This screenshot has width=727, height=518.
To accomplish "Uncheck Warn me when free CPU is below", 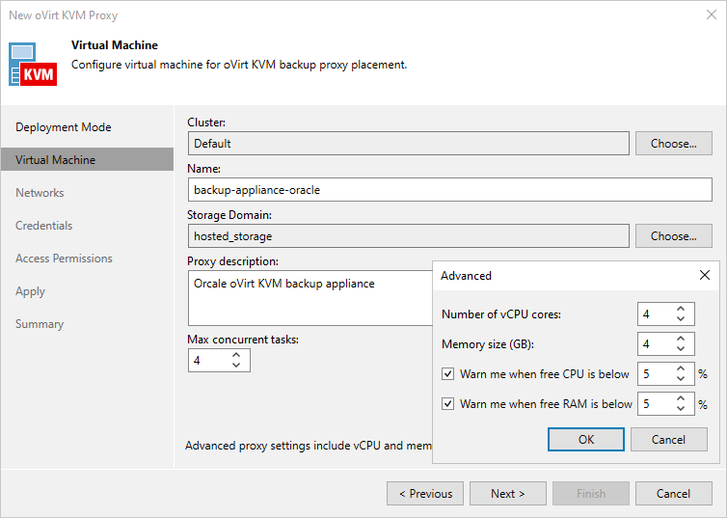I will click(447, 374).
